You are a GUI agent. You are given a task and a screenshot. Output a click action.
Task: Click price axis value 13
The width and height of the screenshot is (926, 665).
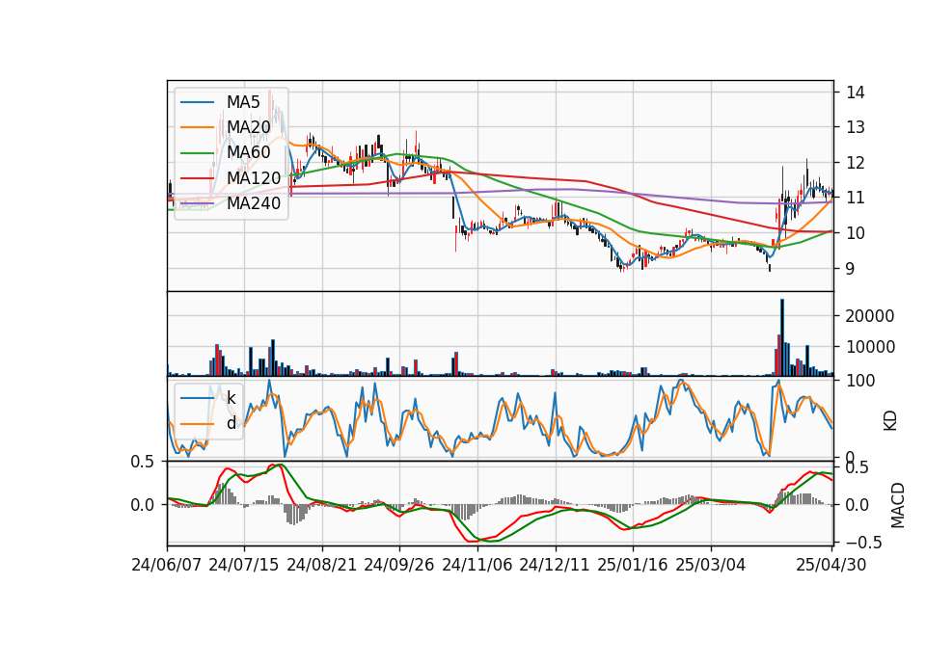[856, 127]
